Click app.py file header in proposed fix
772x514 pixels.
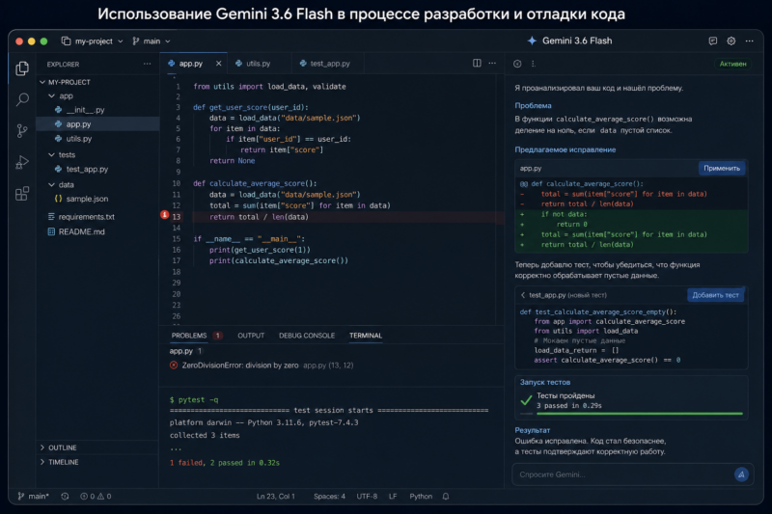click(531, 168)
